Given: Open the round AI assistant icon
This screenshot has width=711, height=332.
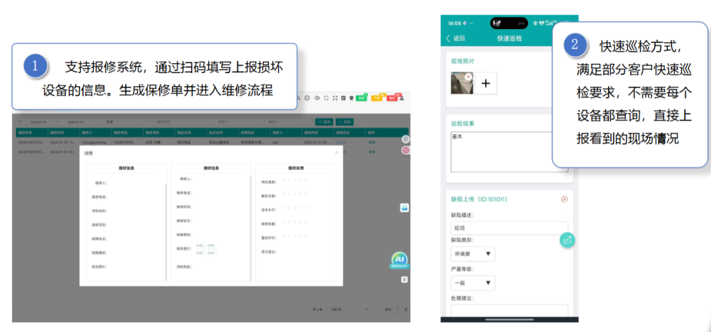Looking at the screenshot, I should pos(400,260).
